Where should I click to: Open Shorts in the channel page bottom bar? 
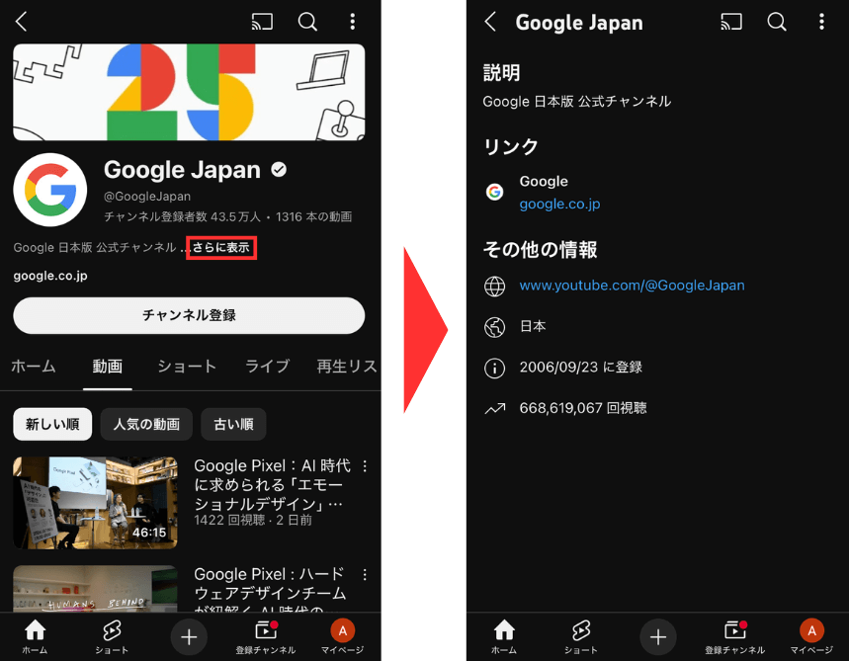click(x=112, y=636)
